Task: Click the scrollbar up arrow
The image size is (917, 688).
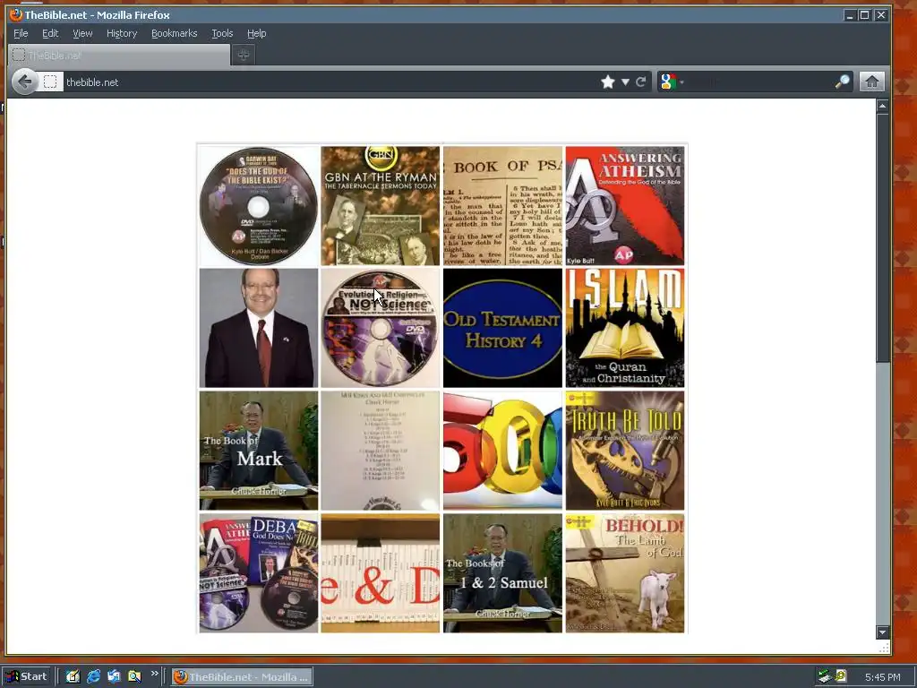Action: [882, 106]
